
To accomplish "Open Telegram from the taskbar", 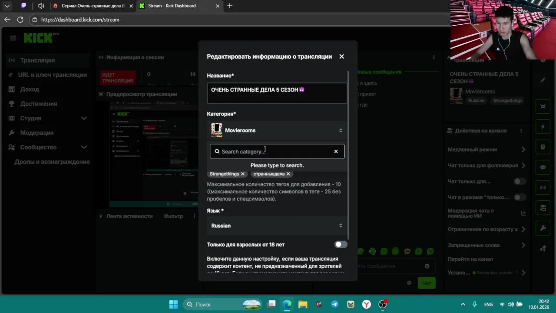I will (334, 304).
